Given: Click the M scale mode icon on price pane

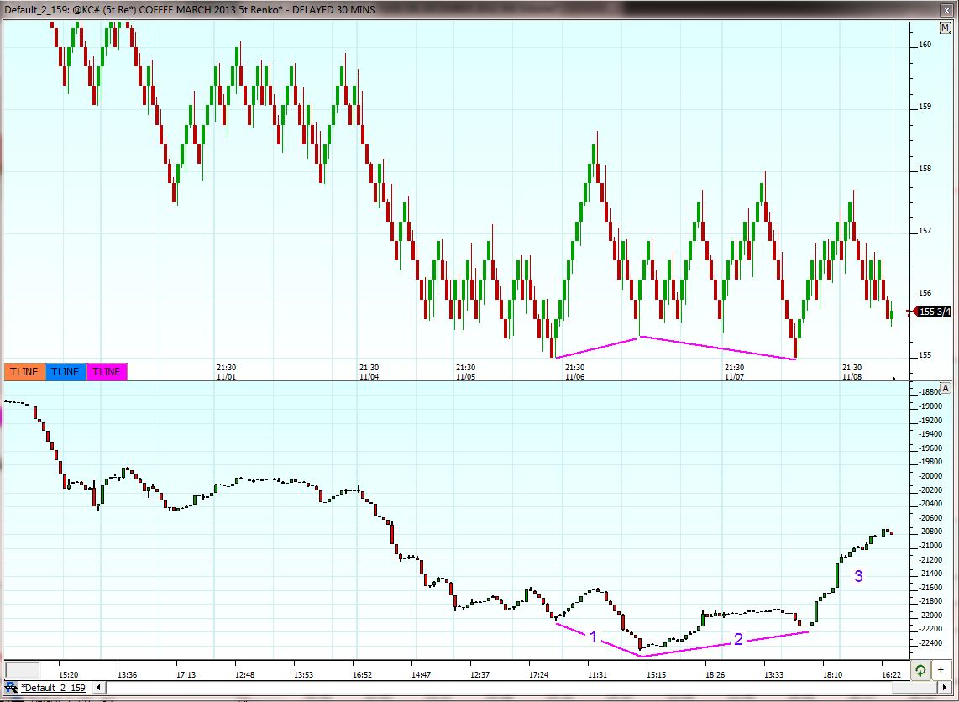Looking at the screenshot, I should [946, 28].
